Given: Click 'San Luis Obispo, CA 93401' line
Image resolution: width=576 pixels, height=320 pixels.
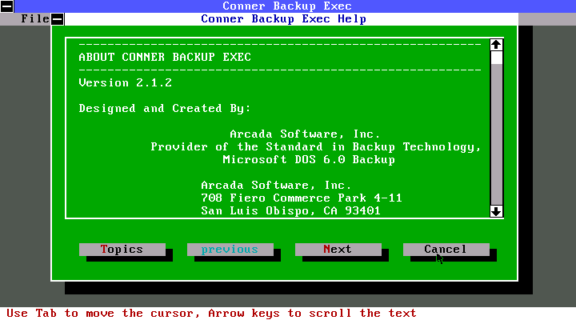Looking at the screenshot, I should click(x=290, y=211).
